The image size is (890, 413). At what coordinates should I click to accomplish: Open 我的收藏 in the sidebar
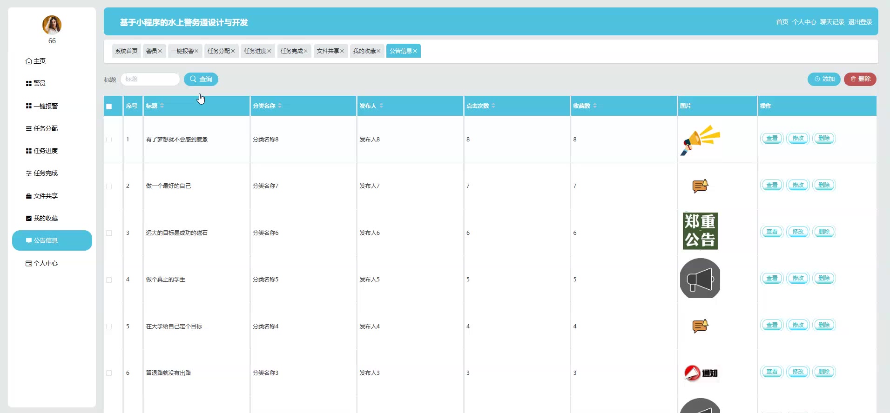pyautogui.click(x=42, y=218)
